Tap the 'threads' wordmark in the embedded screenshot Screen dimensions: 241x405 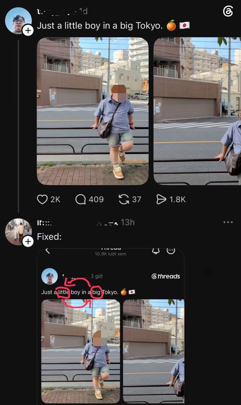tap(166, 276)
